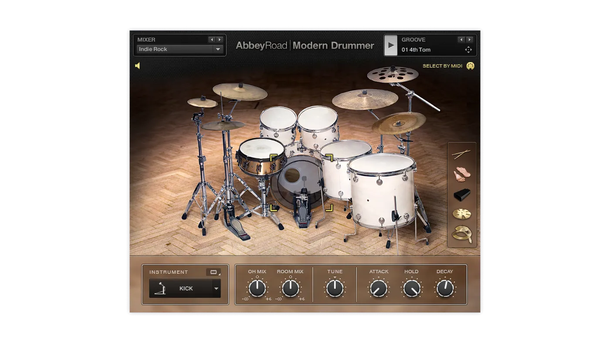
Task: Click the OH MIX knob
Action: pyautogui.click(x=257, y=288)
